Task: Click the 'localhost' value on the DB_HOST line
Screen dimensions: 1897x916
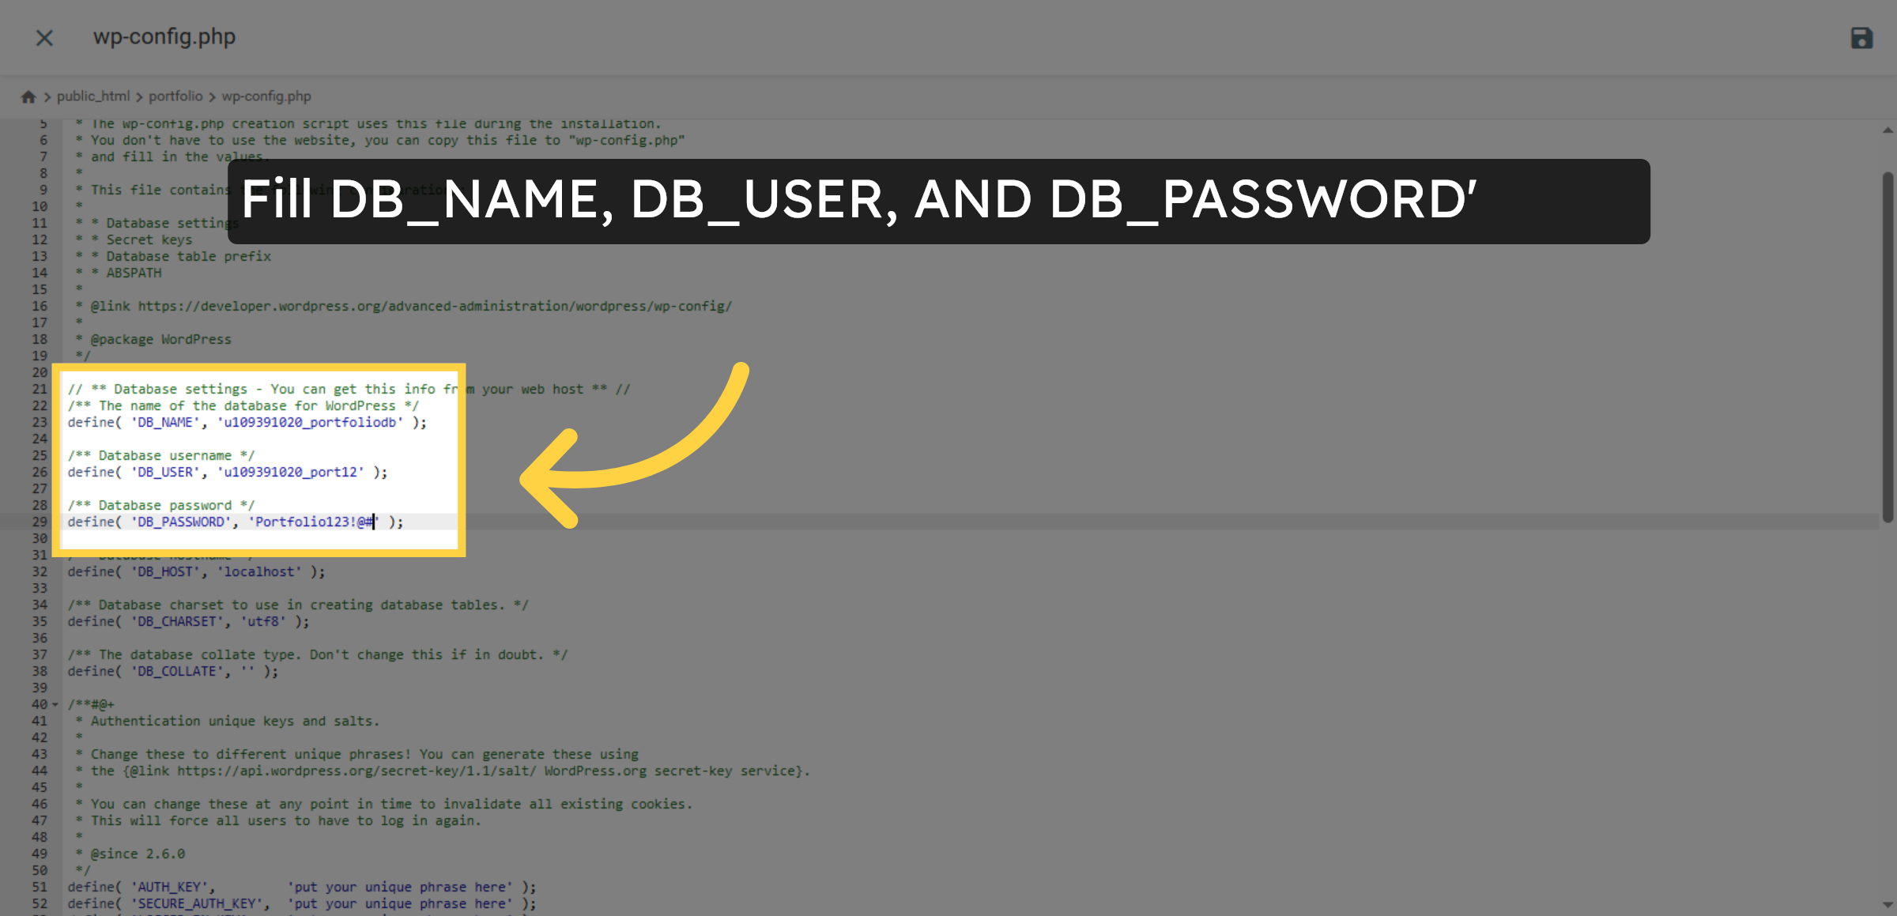Action: 259,571
